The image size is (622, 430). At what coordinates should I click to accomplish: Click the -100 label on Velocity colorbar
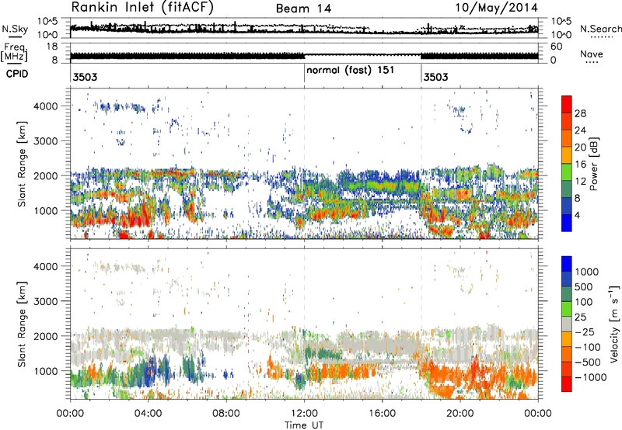(587, 347)
